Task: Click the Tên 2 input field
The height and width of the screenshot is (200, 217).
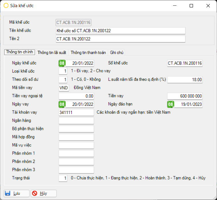Action: pyautogui.click(x=120, y=39)
